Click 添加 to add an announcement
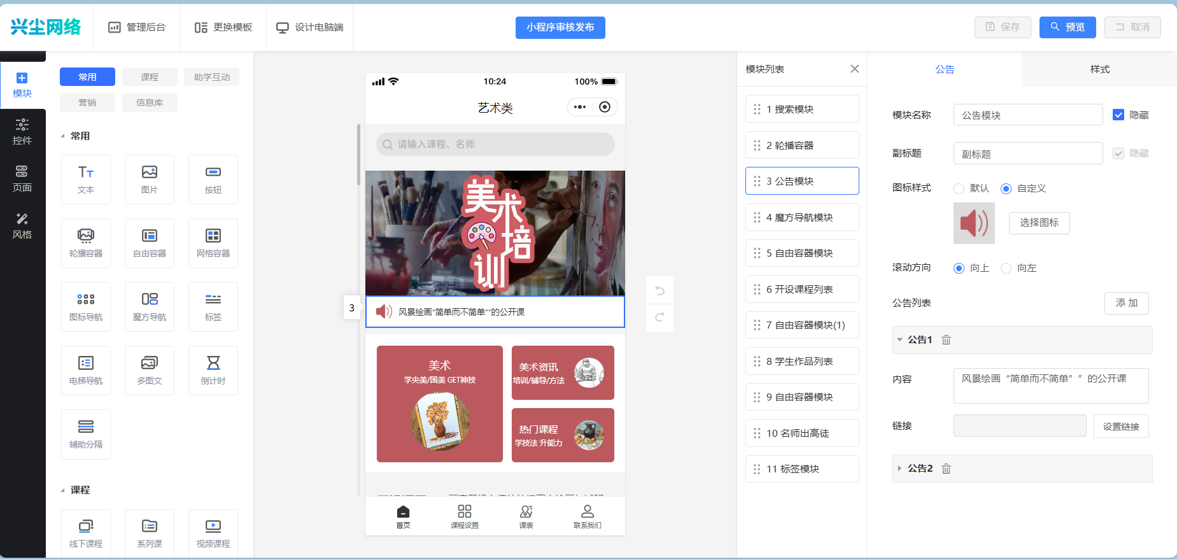Viewport: 1177px width, 559px height. (1127, 303)
